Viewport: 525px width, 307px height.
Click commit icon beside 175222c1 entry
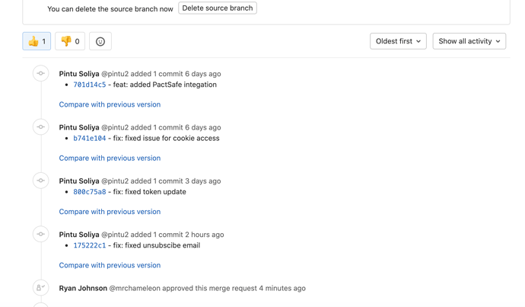click(41, 234)
